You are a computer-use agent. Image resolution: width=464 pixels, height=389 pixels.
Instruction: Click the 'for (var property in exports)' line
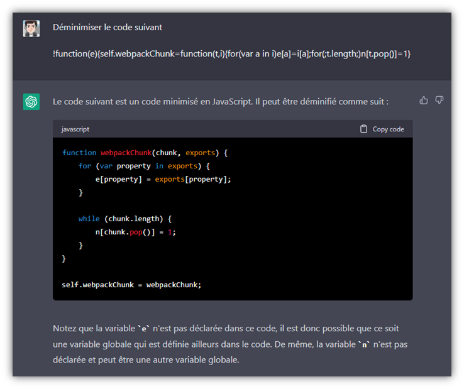pos(143,166)
